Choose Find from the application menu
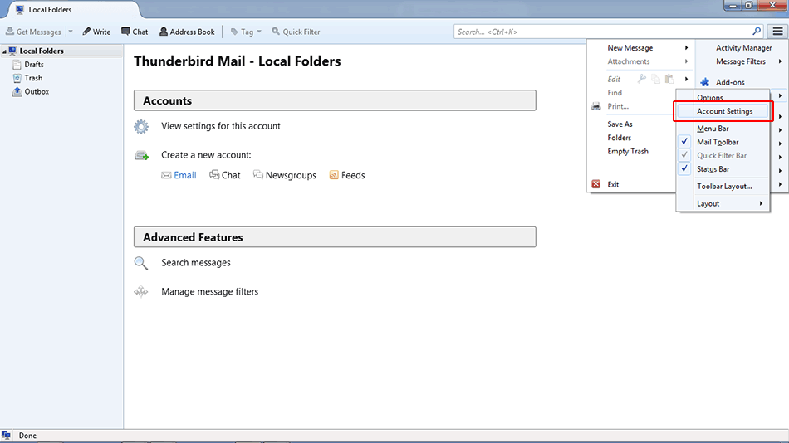The height and width of the screenshot is (443, 789). click(615, 93)
